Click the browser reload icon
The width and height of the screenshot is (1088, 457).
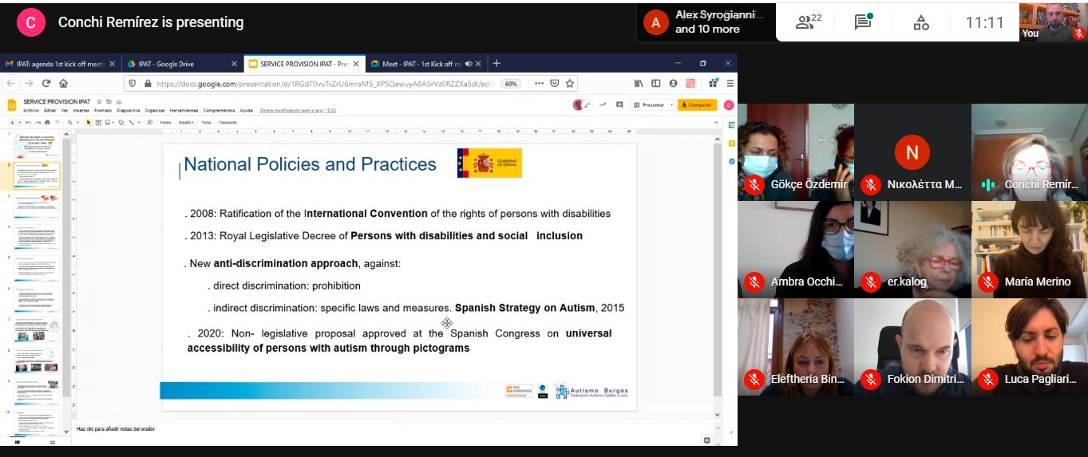47,83
